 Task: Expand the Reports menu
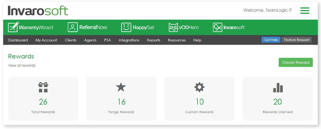pos(154,40)
